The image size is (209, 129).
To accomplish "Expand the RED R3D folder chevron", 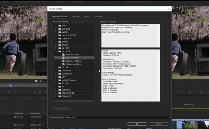I will (x=56, y=84).
